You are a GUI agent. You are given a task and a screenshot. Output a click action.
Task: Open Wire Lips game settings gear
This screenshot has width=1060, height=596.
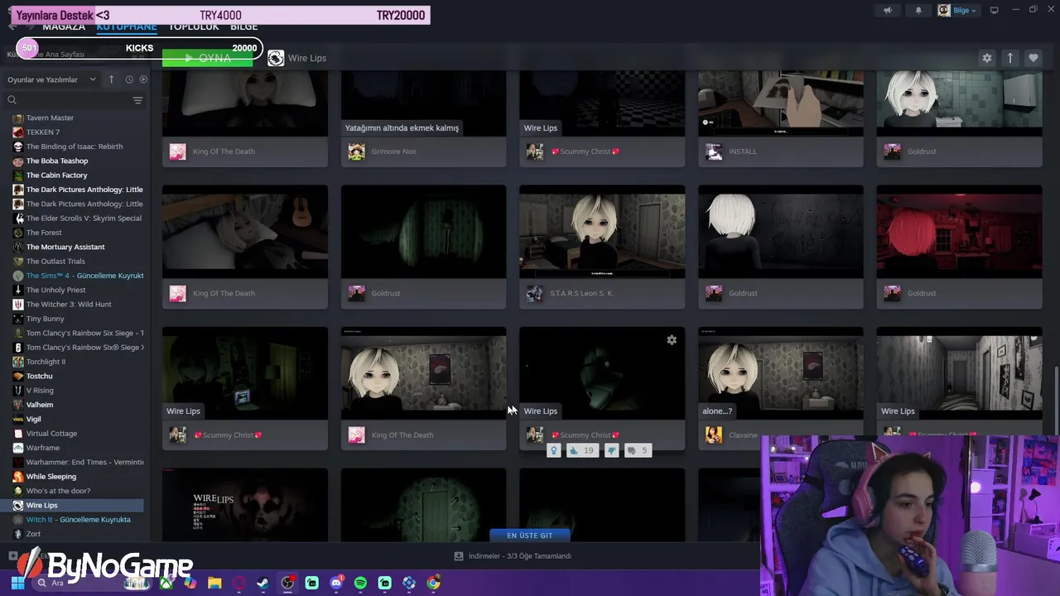click(986, 58)
